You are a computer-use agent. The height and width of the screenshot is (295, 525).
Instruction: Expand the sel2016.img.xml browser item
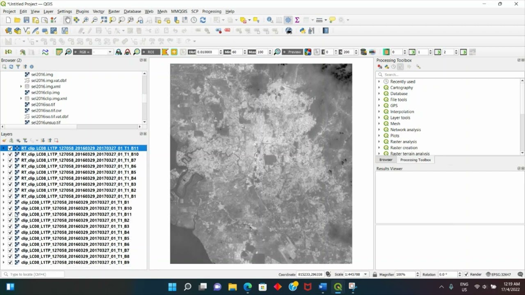[21, 86]
